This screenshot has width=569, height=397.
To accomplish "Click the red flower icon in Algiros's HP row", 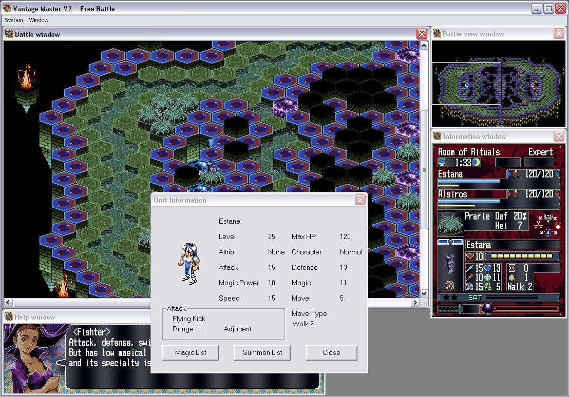I will pyautogui.click(x=516, y=194).
